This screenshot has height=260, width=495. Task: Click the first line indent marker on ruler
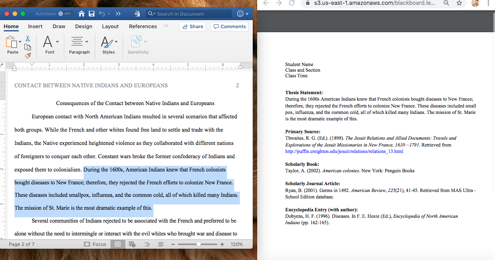click(x=32, y=64)
